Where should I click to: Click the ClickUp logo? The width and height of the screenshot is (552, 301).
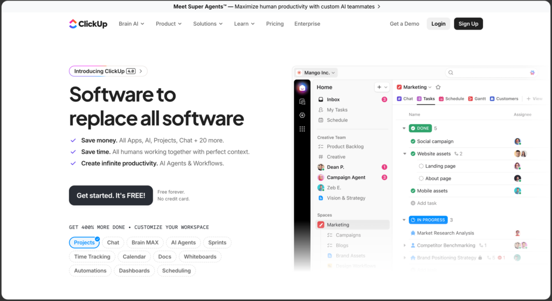tap(88, 24)
